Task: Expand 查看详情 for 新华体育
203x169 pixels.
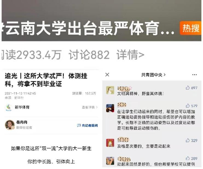Action: coord(90,107)
